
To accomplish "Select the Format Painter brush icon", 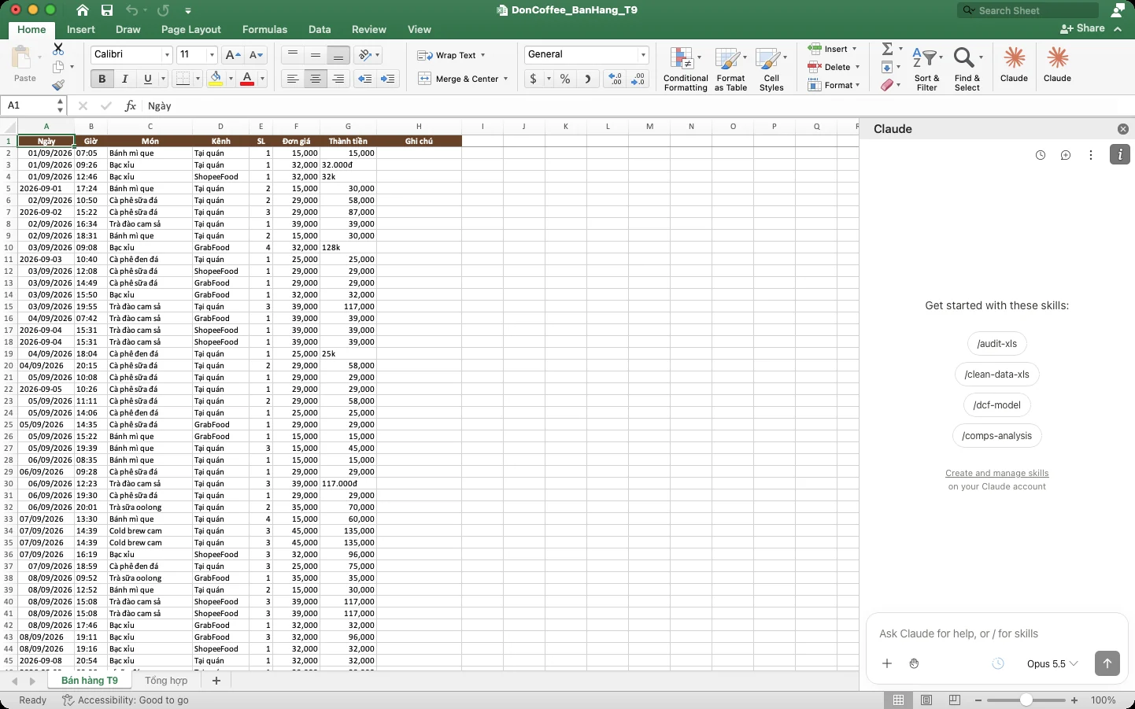I will click(x=58, y=84).
